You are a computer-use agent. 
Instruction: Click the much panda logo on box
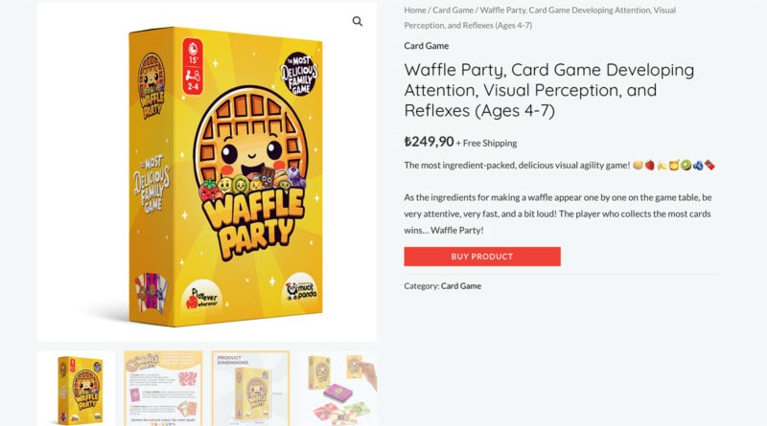click(x=302, y=291)
